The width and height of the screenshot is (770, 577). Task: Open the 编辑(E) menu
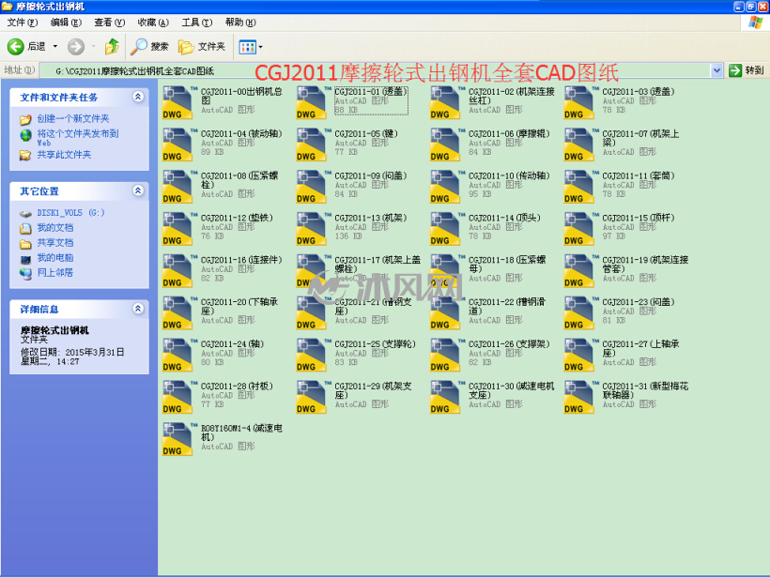click(66, 23)
